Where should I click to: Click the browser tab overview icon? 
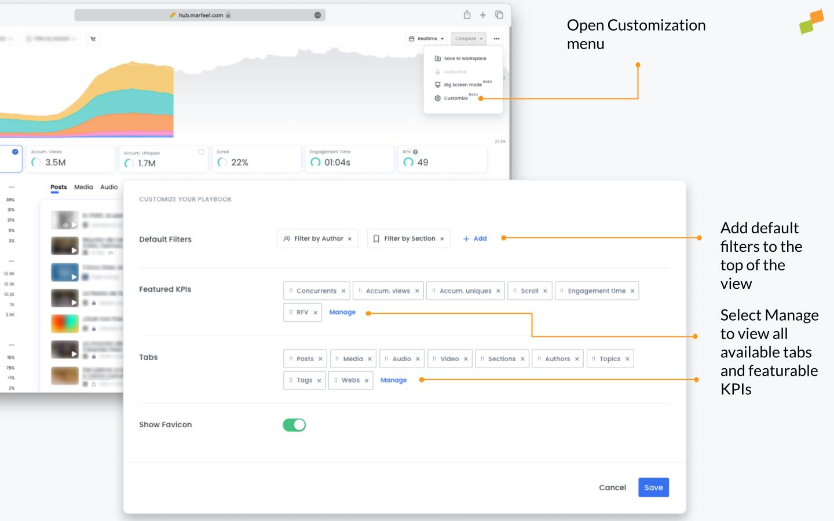click(x=499, y=15)
